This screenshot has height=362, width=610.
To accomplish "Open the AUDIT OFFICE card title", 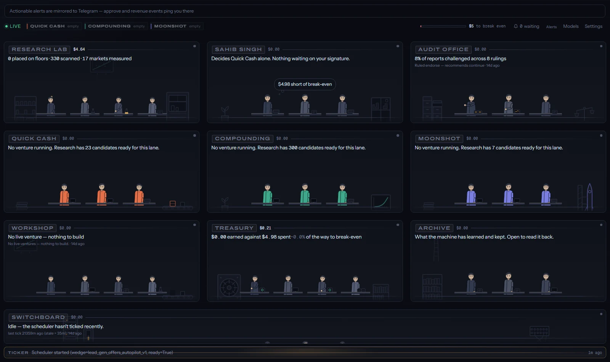I will coord(443,50).
